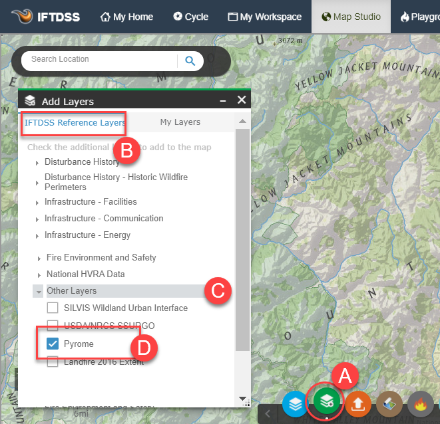The image size is (440, 424).
Task: Select the Map Studio tab
Action: (x=351, y=17)
